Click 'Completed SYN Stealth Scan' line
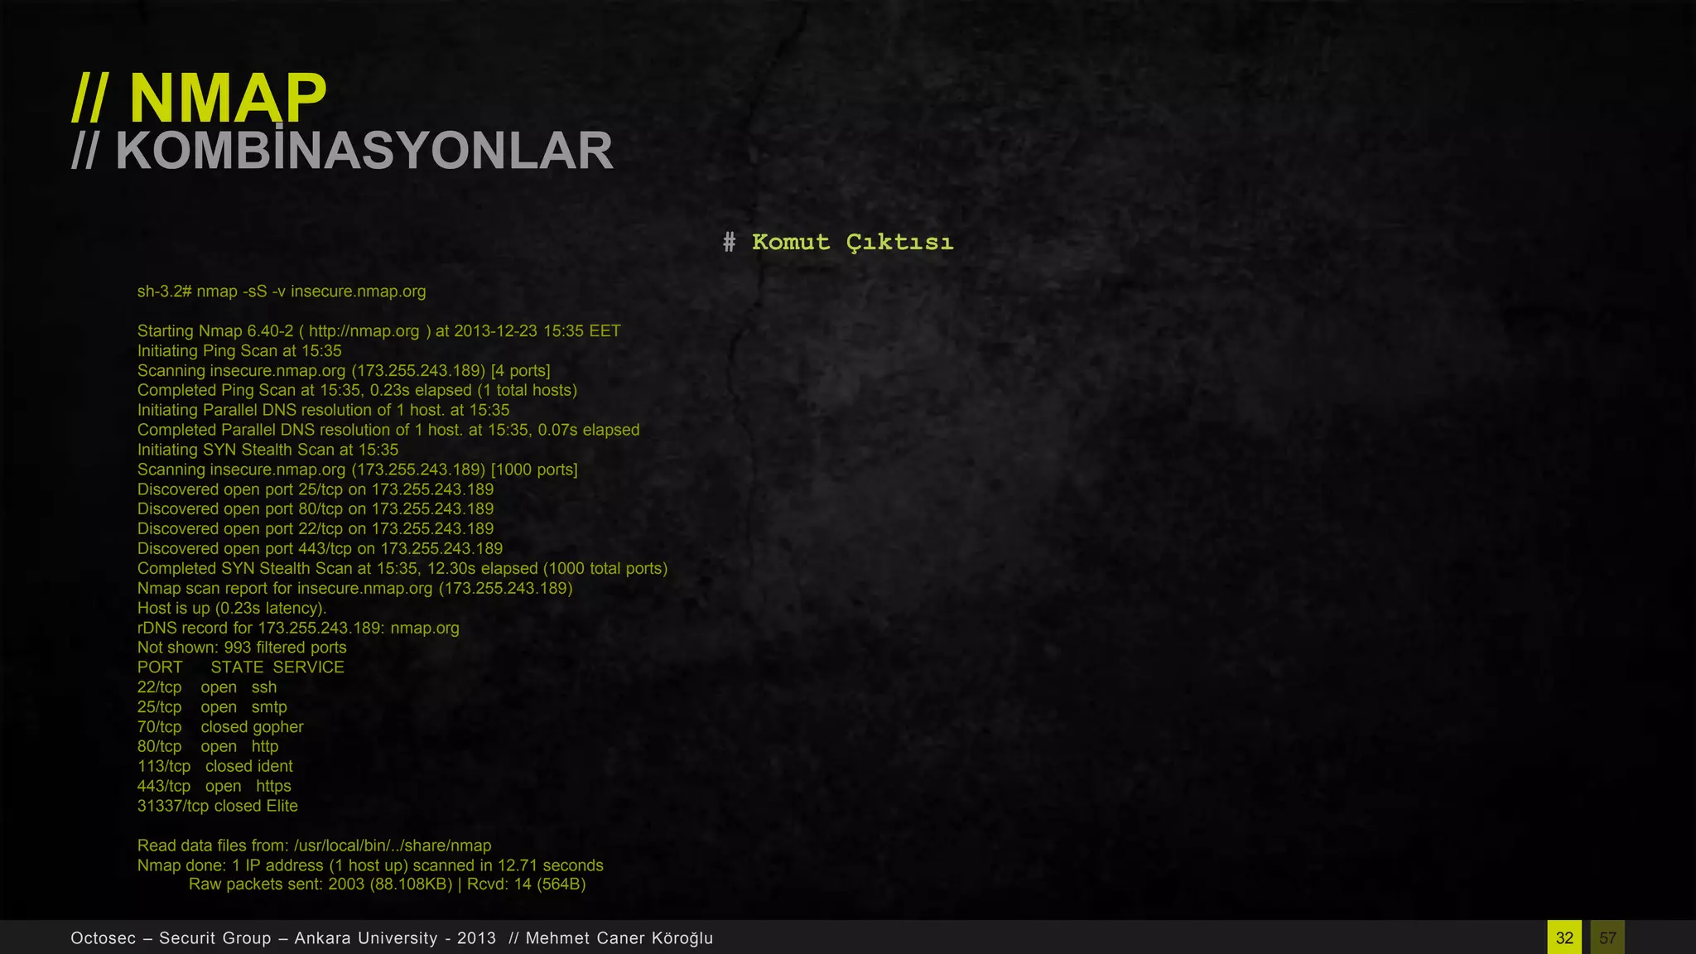Screen dimensions: 1696x954 (x=402, y=569)
